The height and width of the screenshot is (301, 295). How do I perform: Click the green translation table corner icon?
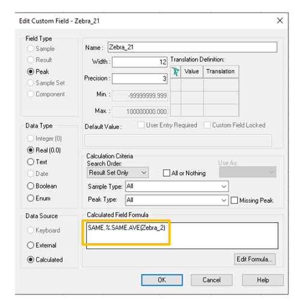click(175, 72)
